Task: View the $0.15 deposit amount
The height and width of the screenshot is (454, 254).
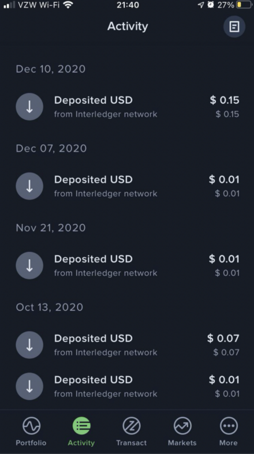Action: click(x=225, y=100)
